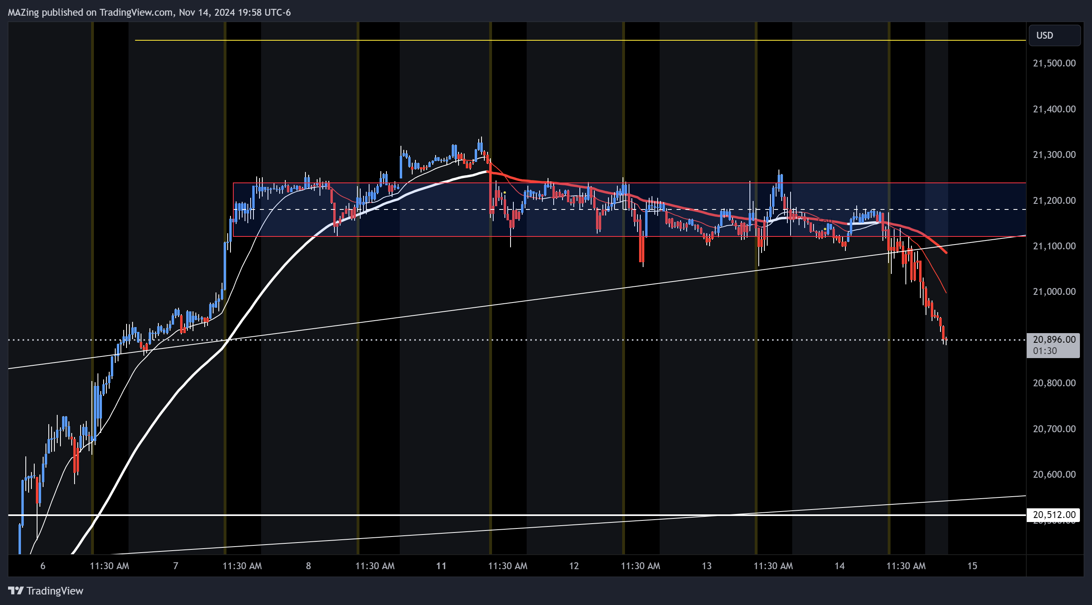Click the date label 8 on time axis
The image size is (1092, 605).
pos(308,566)
